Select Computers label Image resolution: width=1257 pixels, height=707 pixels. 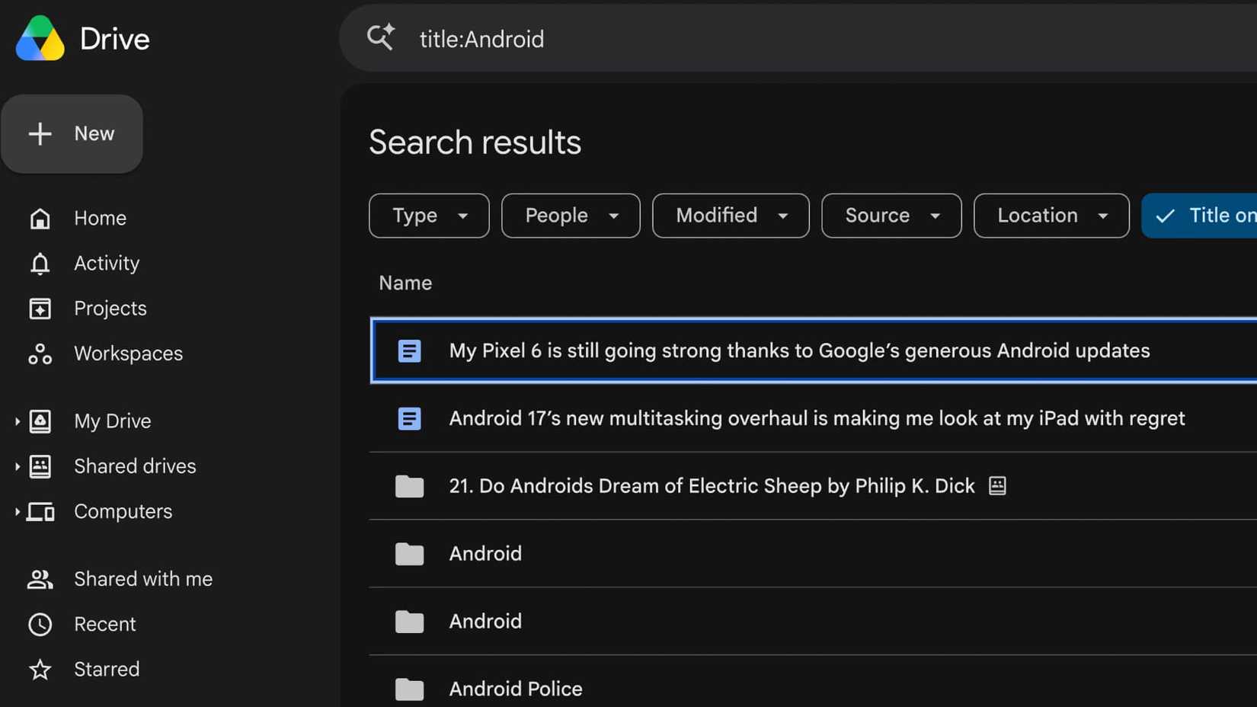click(123, 512)
